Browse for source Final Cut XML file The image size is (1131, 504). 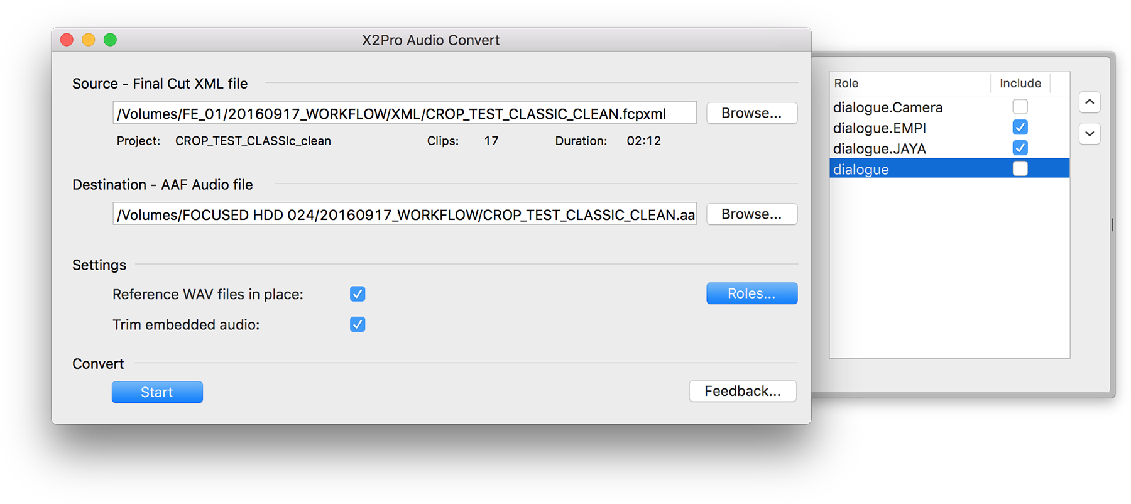(x=751, y=113)
